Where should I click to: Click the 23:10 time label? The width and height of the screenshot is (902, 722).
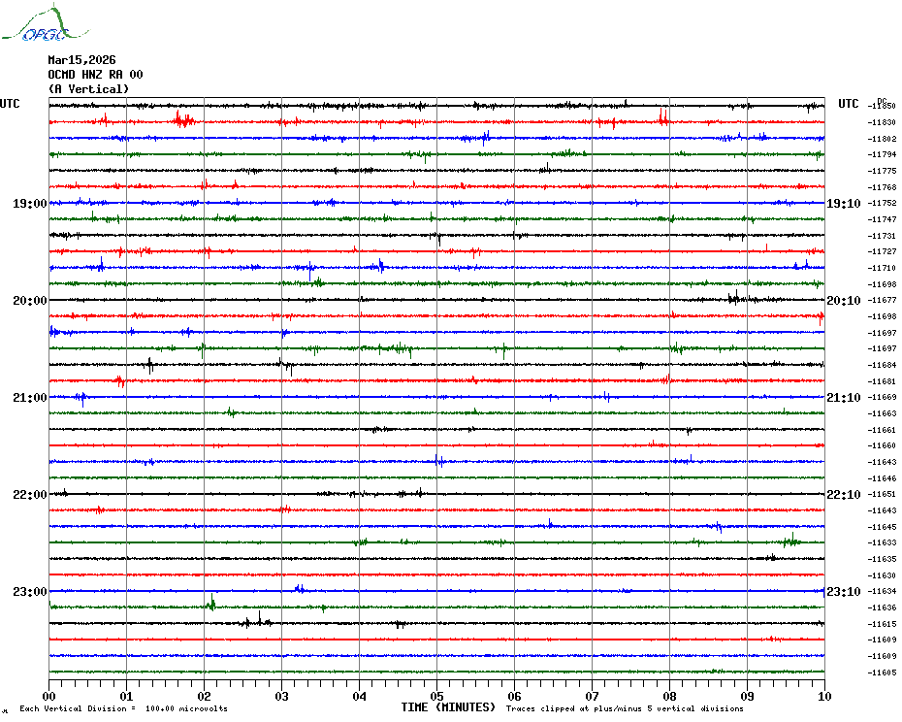(844, 591)
